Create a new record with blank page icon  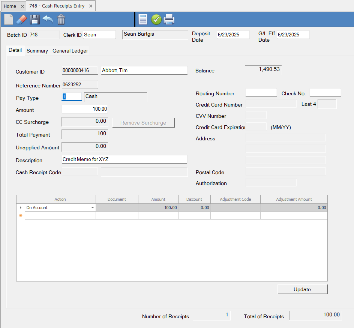[x=9, y=19]
